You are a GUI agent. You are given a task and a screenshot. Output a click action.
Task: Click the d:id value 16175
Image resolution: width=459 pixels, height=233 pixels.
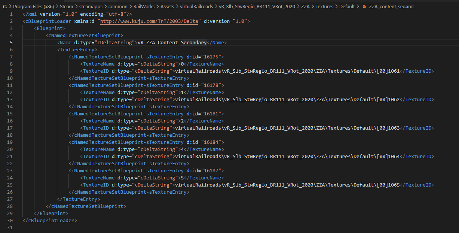coord(212,57)
